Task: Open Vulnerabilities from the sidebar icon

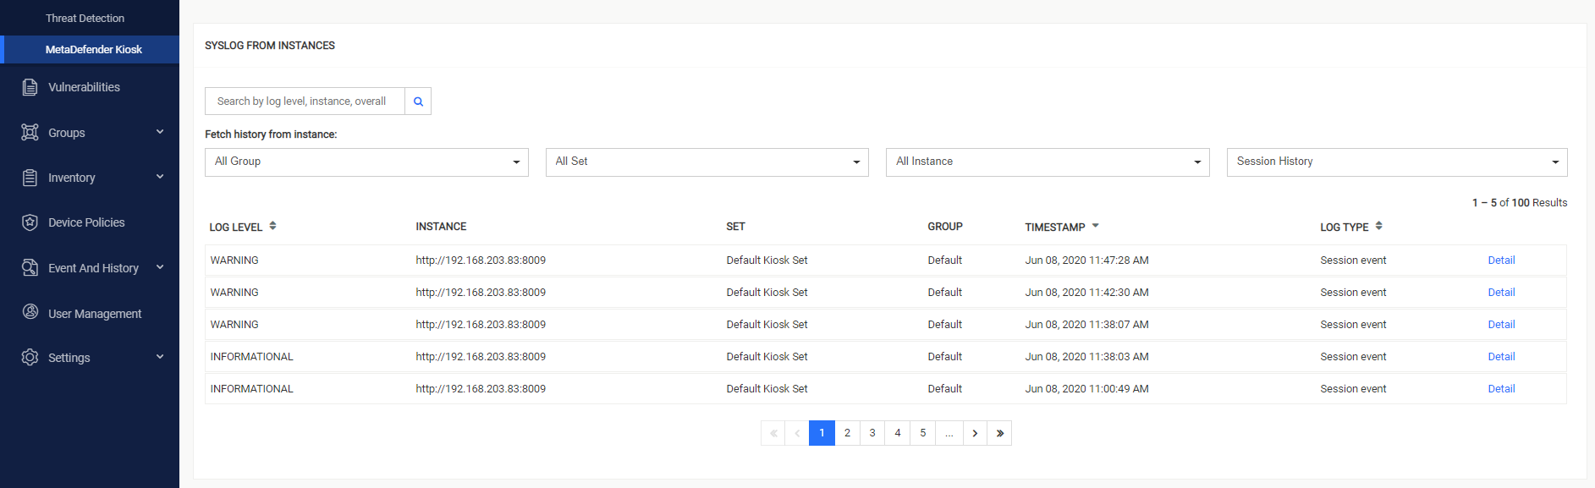Action: [x=30, y=87]
